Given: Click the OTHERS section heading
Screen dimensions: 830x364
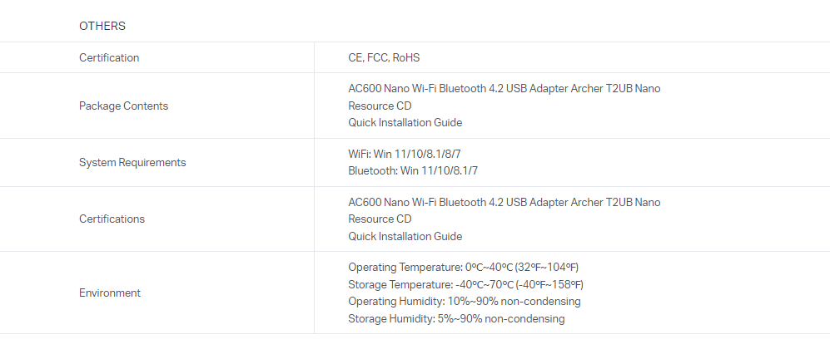Looking at the screenshot, I should click(x=102, y=26).
